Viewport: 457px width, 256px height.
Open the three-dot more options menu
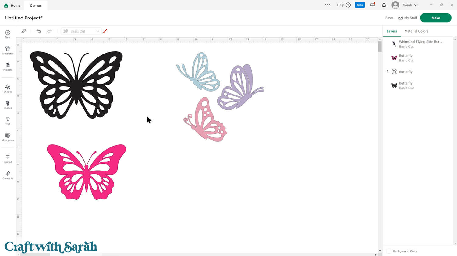click(x=328, y=5)
